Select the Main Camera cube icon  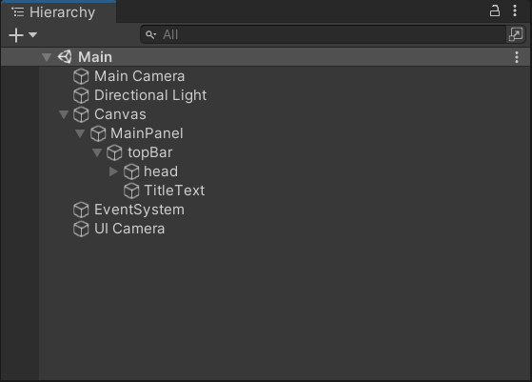81,76
